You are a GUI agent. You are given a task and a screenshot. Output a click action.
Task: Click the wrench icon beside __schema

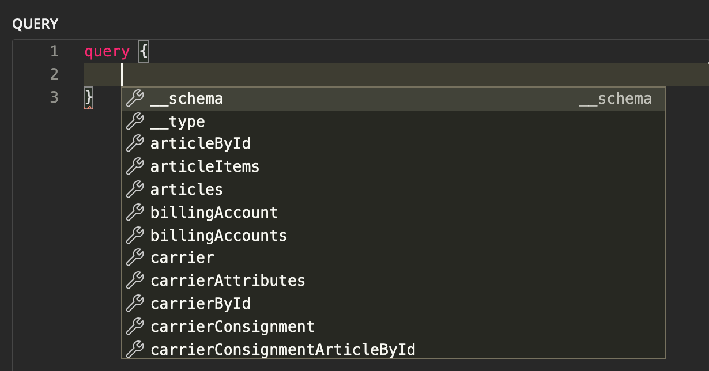tap(134, 99)
